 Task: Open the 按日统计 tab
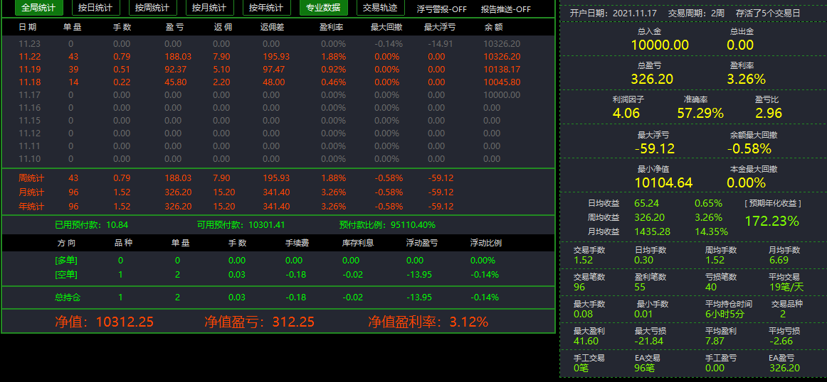coord(96,8)
